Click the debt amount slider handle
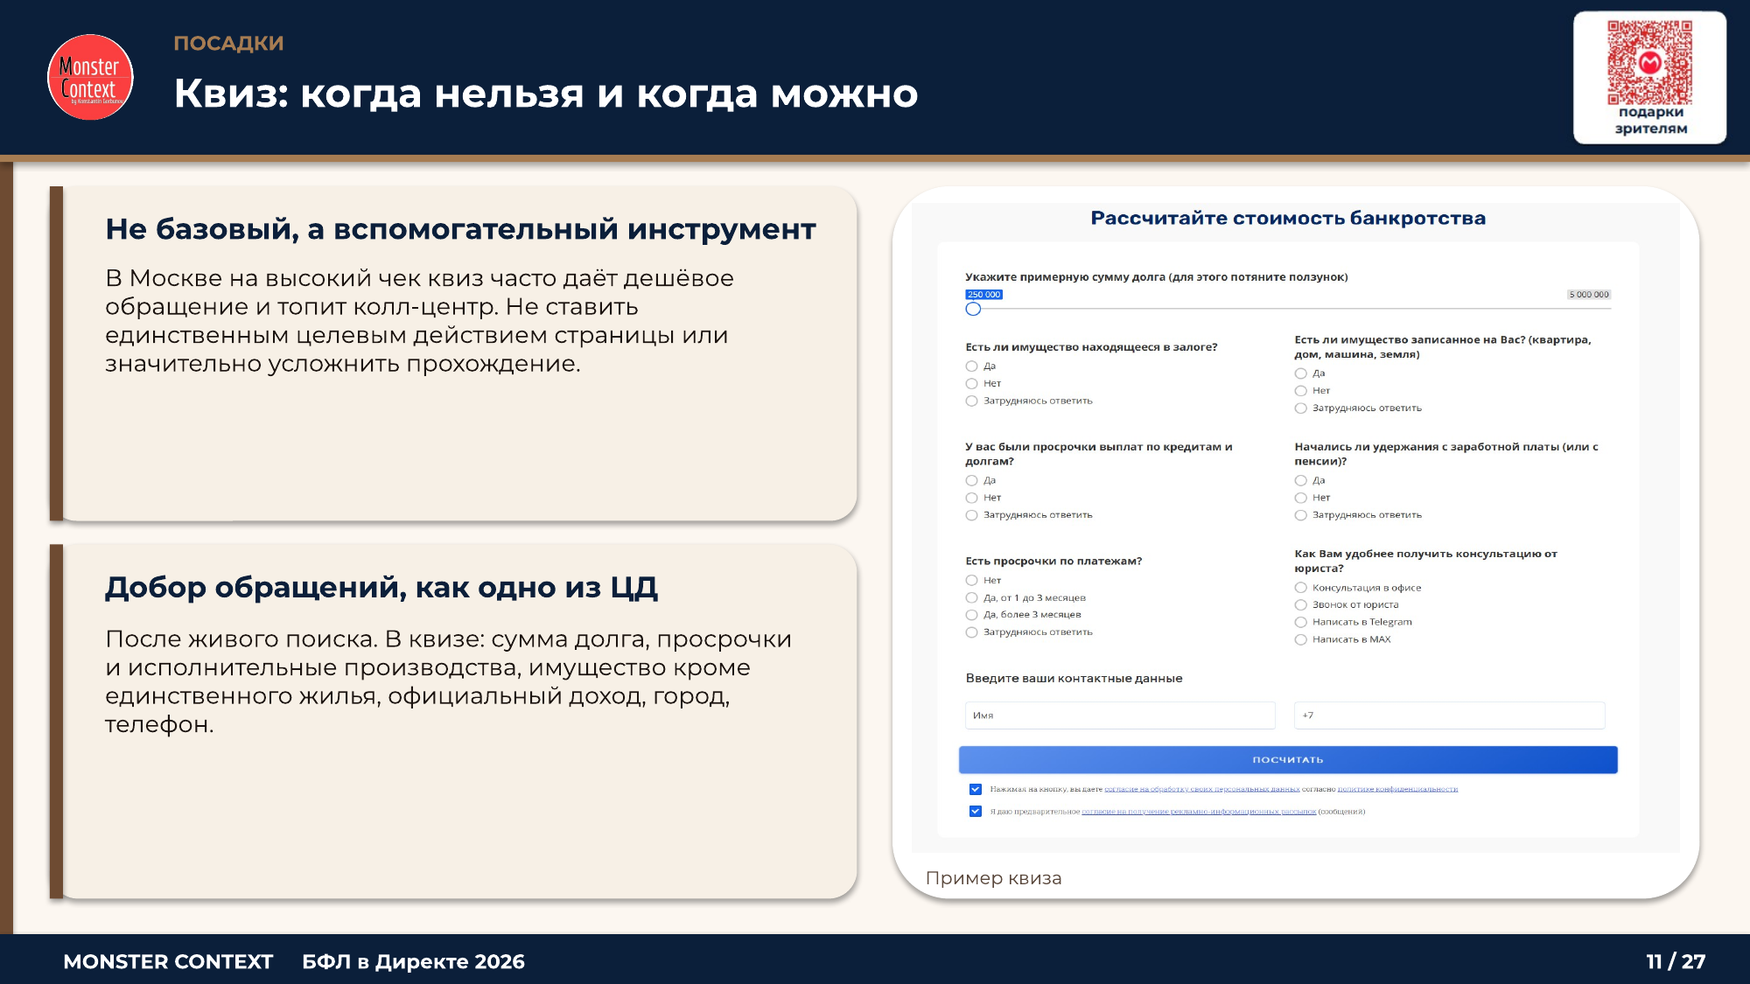This screenshot has height=984, width=1750. click(973, 309)
